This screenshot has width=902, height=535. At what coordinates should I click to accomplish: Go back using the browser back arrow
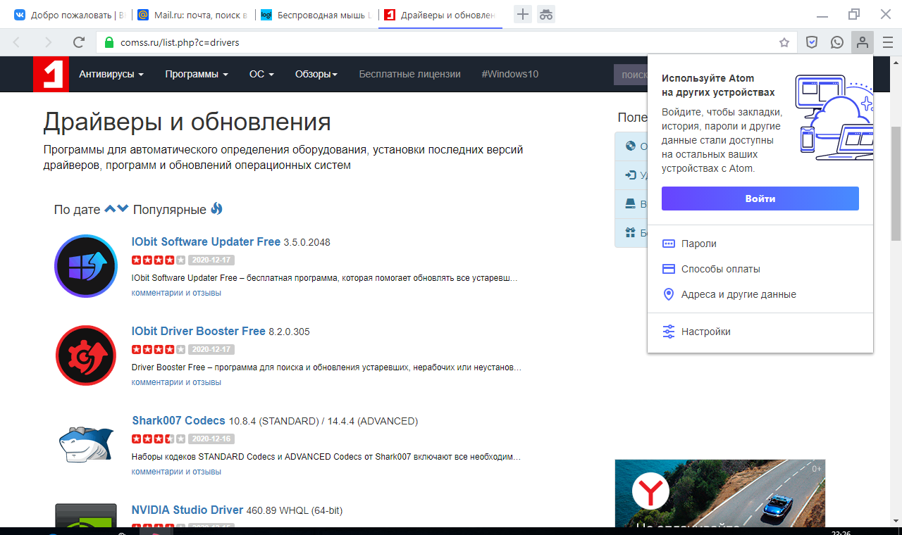click(17, 42)
